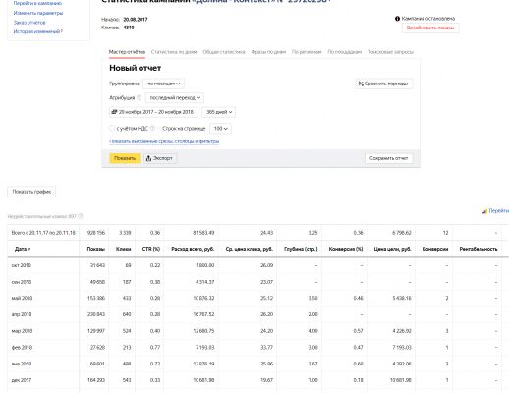Click the date range field '20 ноября 2017 – 20 ноября 2018'
The image size is (509, 393).
153,112
